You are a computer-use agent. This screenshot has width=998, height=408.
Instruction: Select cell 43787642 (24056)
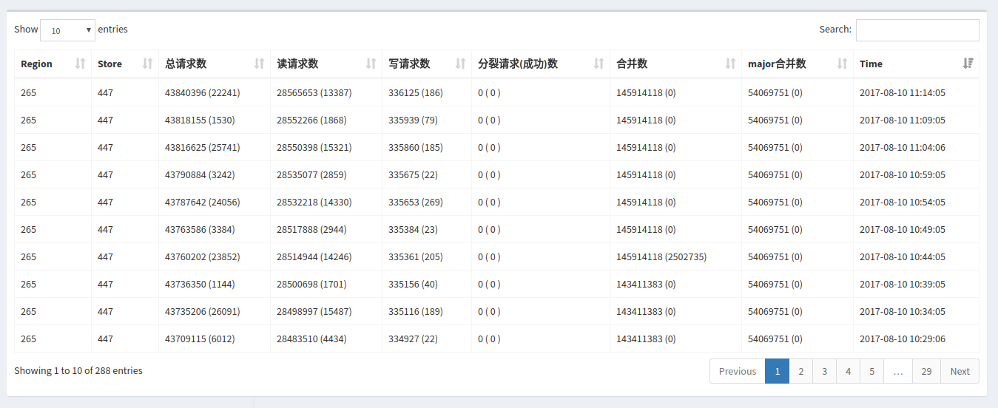(x=203, y=202)
